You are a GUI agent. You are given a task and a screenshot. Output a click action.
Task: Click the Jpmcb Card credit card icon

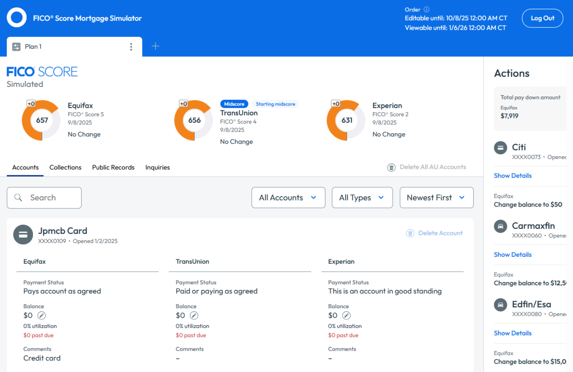click(23, 235)
